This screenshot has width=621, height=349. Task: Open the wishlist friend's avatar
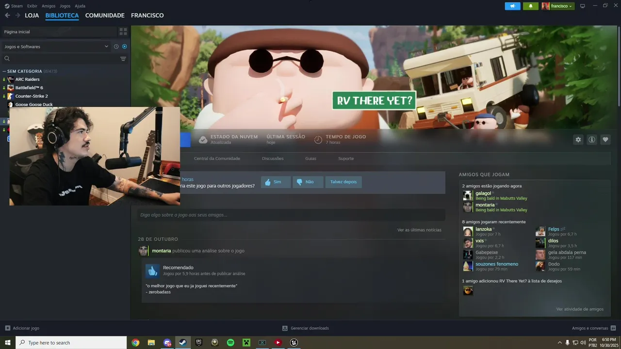pos(468,290)
